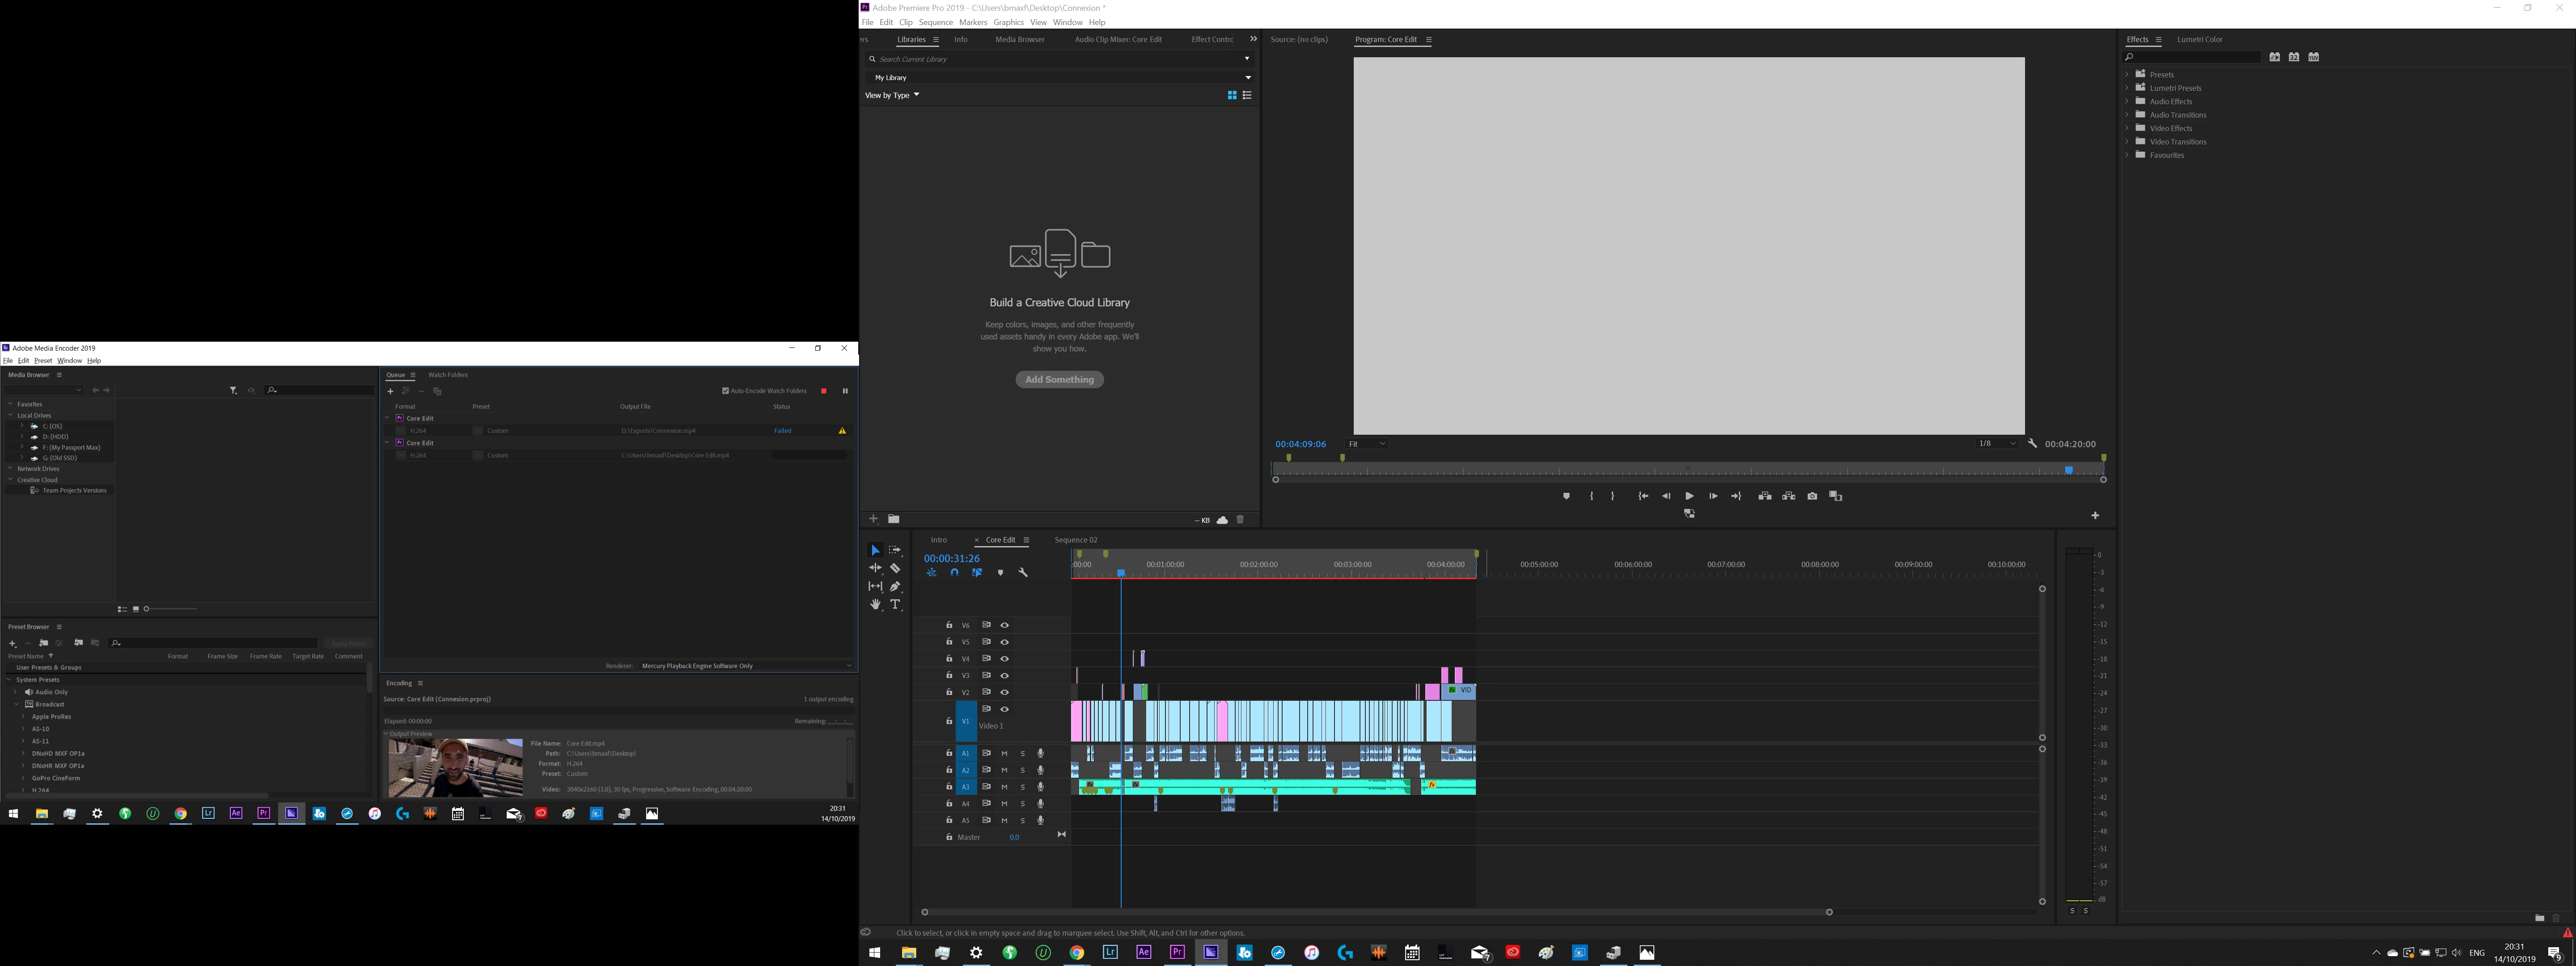Open Renderer Mercury Playback Engine dropdown
Viewport: 2576px width, 966px height.
(746, 666)
